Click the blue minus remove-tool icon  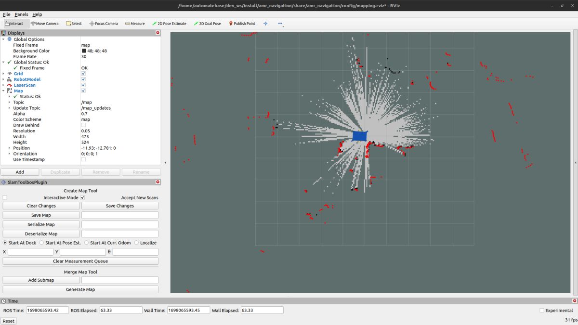[x=280, y=24]
